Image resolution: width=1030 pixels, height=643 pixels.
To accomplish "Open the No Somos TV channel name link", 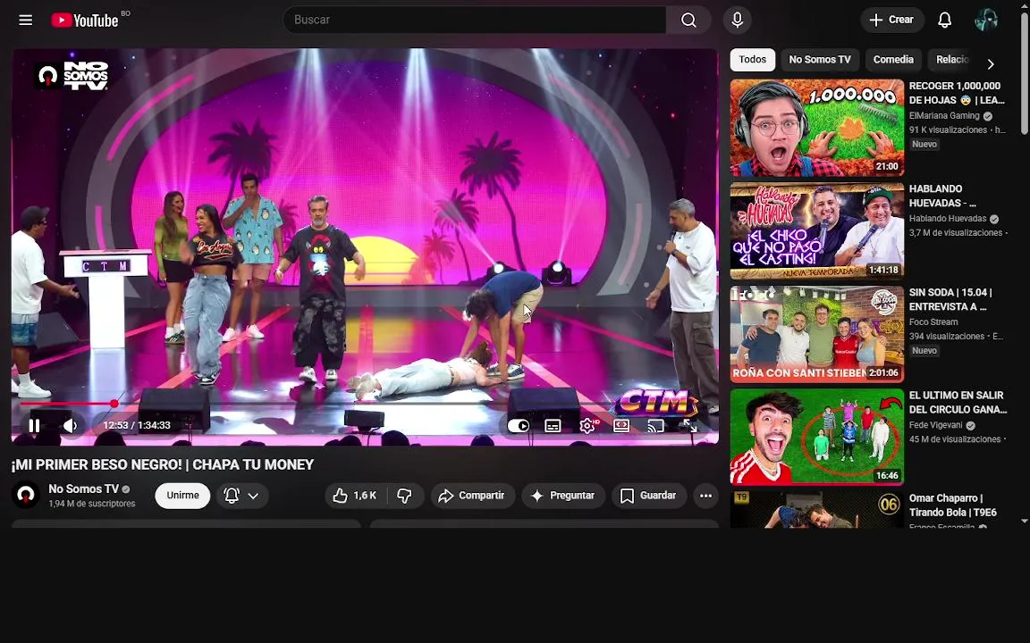I will point(83,489).
